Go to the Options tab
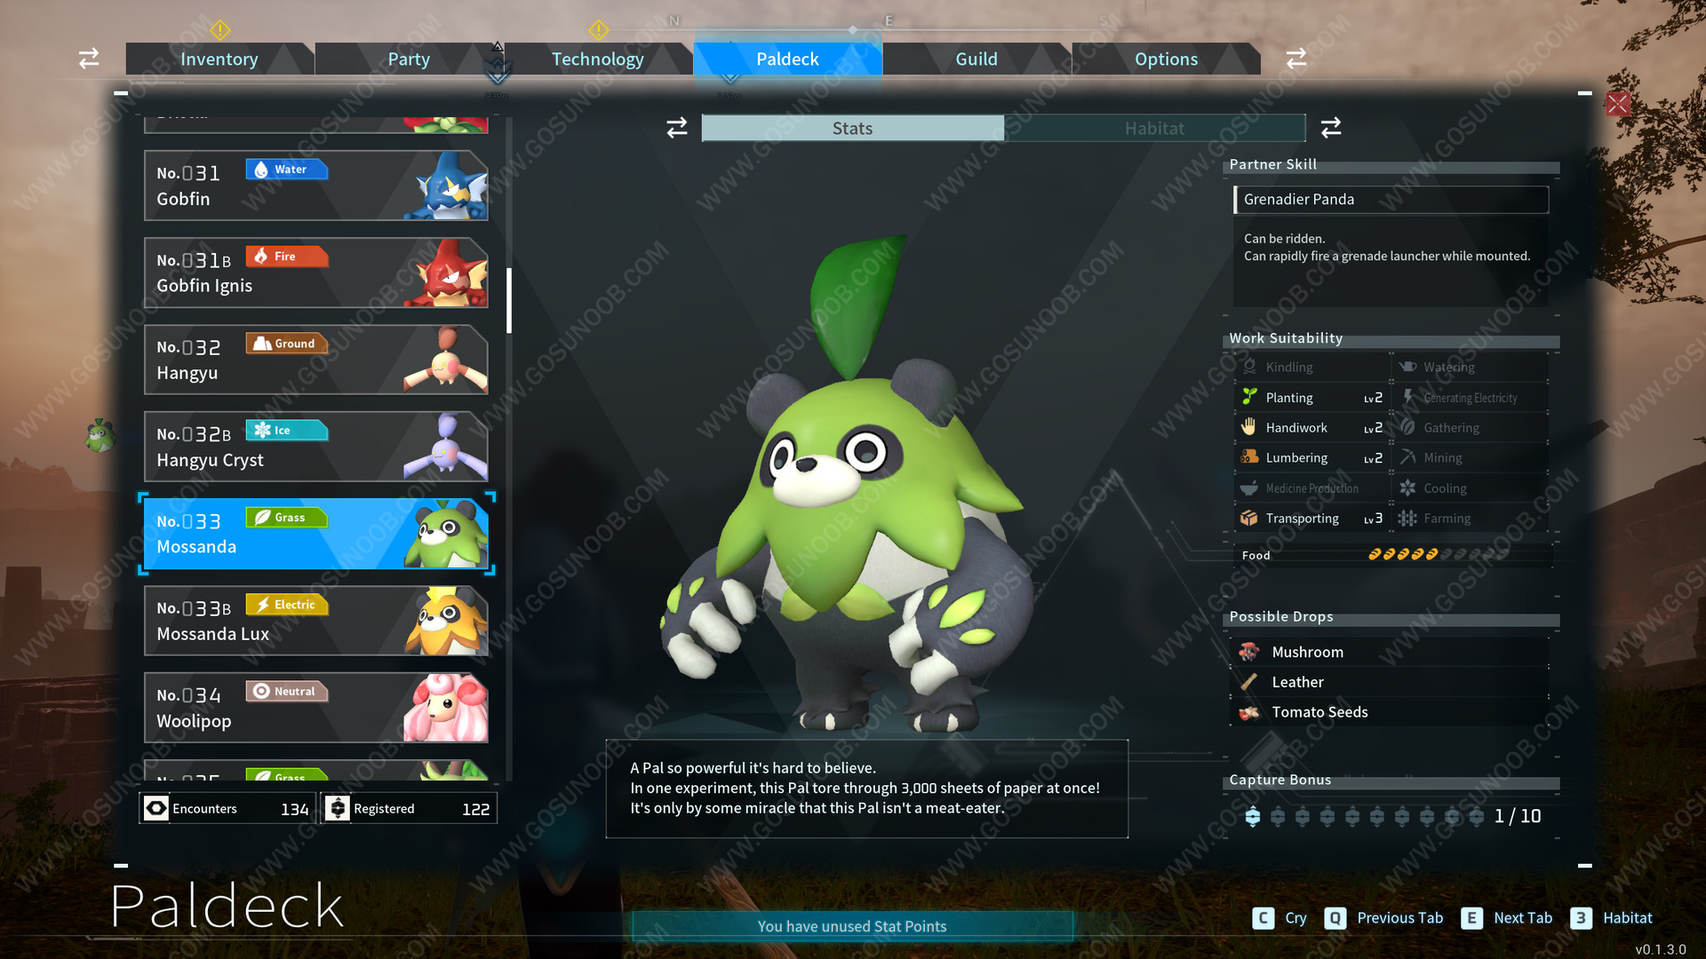This screenshot has height=959, width=1706. tap(1166, 59)
